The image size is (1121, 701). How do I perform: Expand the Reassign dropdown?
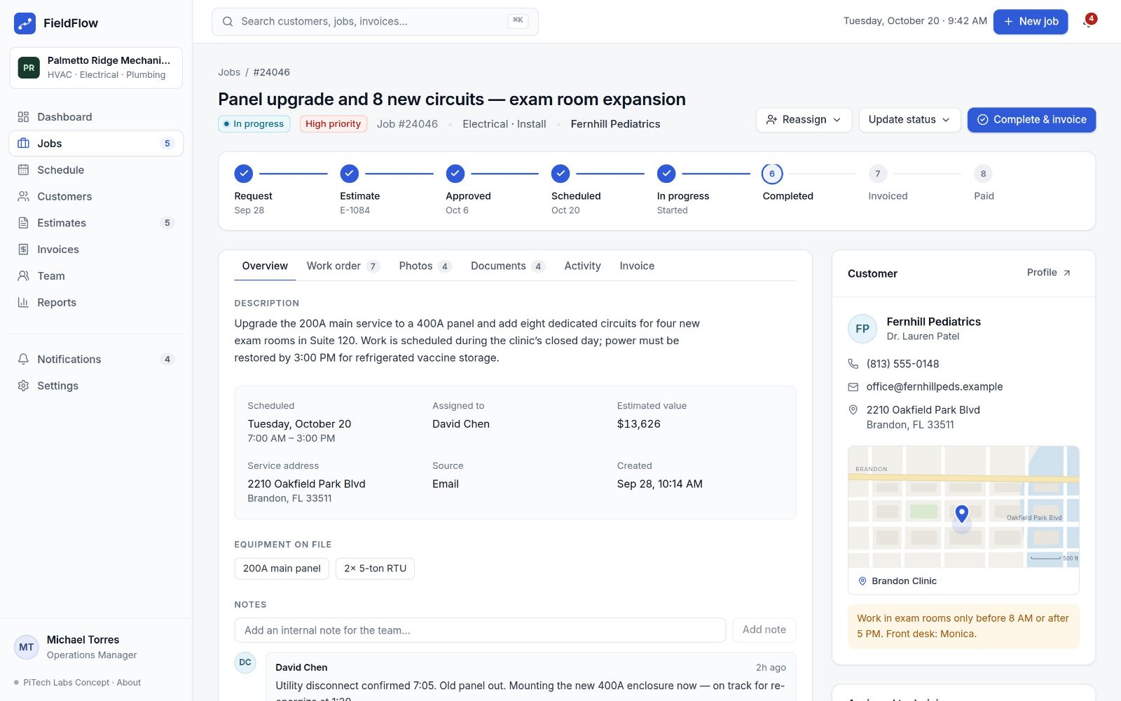point(804,120)
